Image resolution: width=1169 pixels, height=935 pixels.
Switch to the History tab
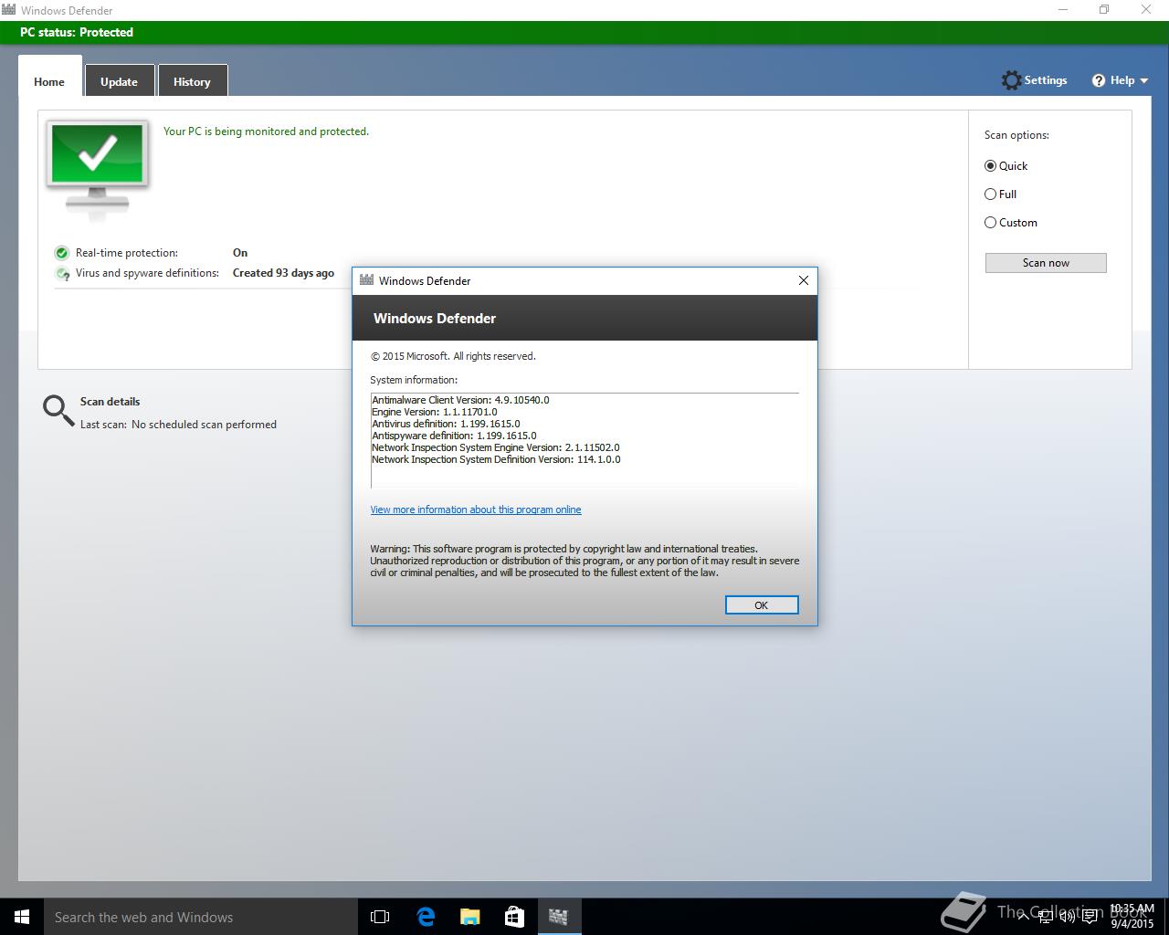coord(192,81)
